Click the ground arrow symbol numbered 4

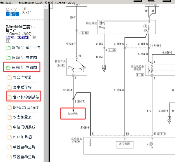pos(169,120)
